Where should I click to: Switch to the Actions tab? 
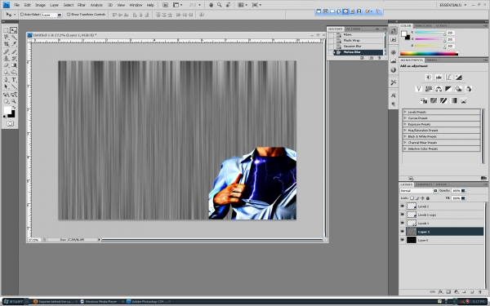[x=353, y=29]
